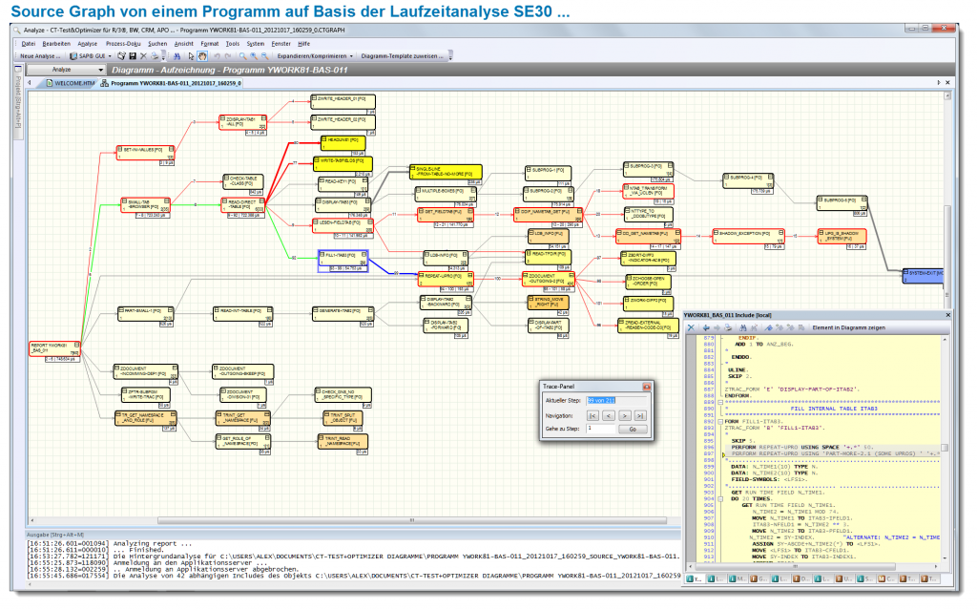Click the print icon in the toolbar
Screen dimensions: 977x610
pos(155,54)
